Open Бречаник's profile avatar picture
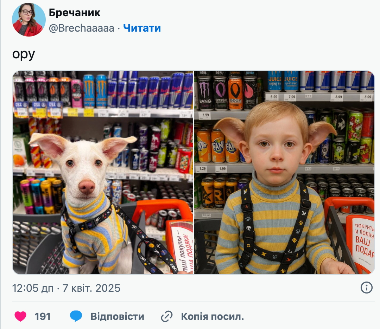The image size is (380, 329). coord(29,20)
